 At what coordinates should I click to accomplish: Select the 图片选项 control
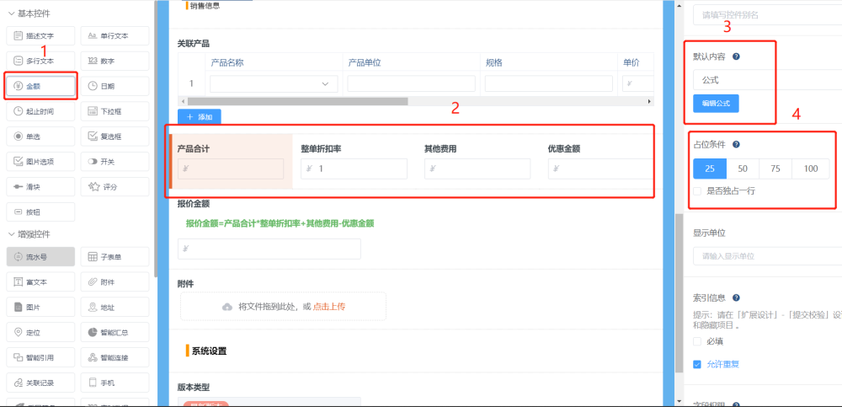point(40,161)
